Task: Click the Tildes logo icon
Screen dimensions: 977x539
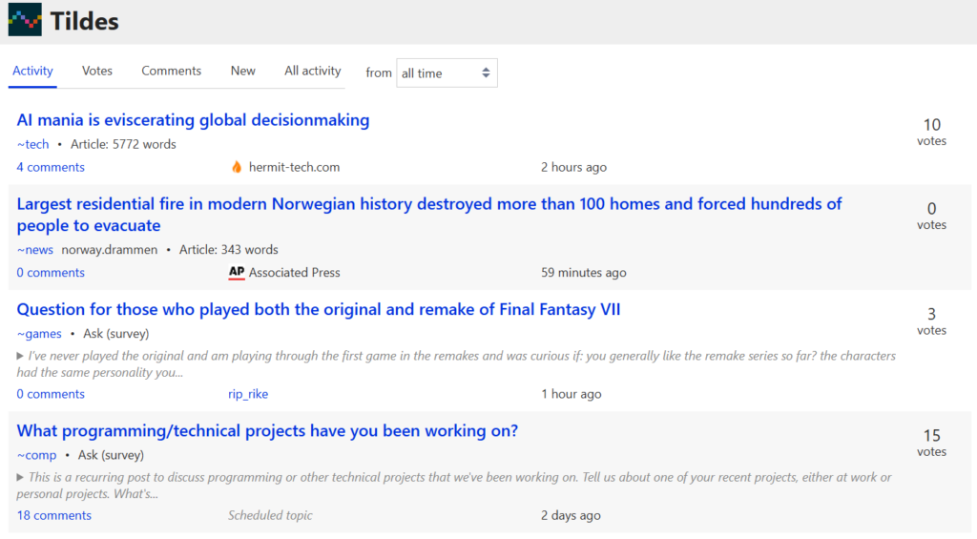Action: pyautogui.click(x=25, y=19)
